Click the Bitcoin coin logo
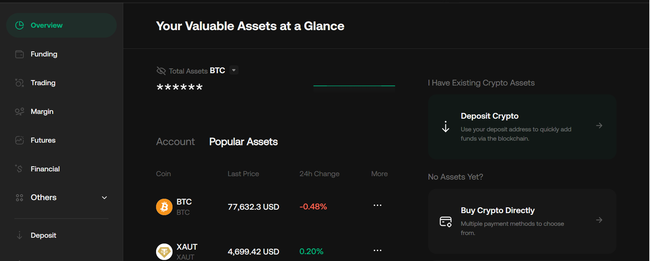 pos(164,207)
